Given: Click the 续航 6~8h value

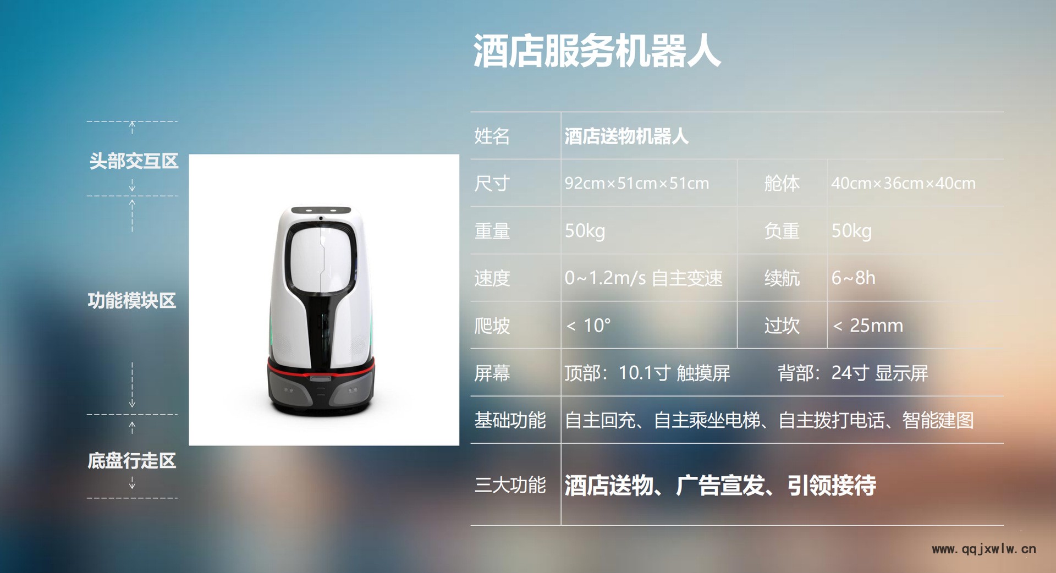Looking at the screenshot, I should (853, 278).
